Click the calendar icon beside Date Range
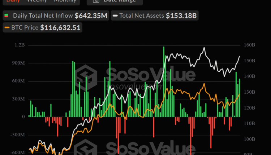 (96, 1)
